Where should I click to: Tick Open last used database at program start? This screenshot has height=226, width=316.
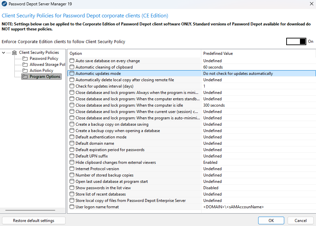[x=72, y=182]
